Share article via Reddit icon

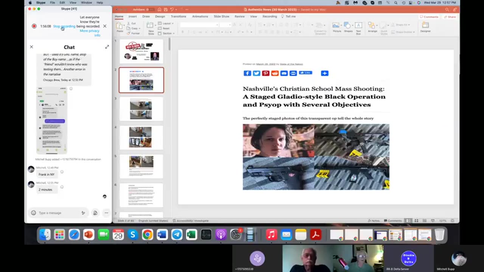pyautogui.click(x=275, y=73)
